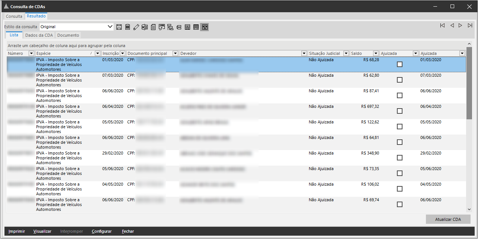Click the vertical scrollbar thumb of the list

[x=469, y=83]
